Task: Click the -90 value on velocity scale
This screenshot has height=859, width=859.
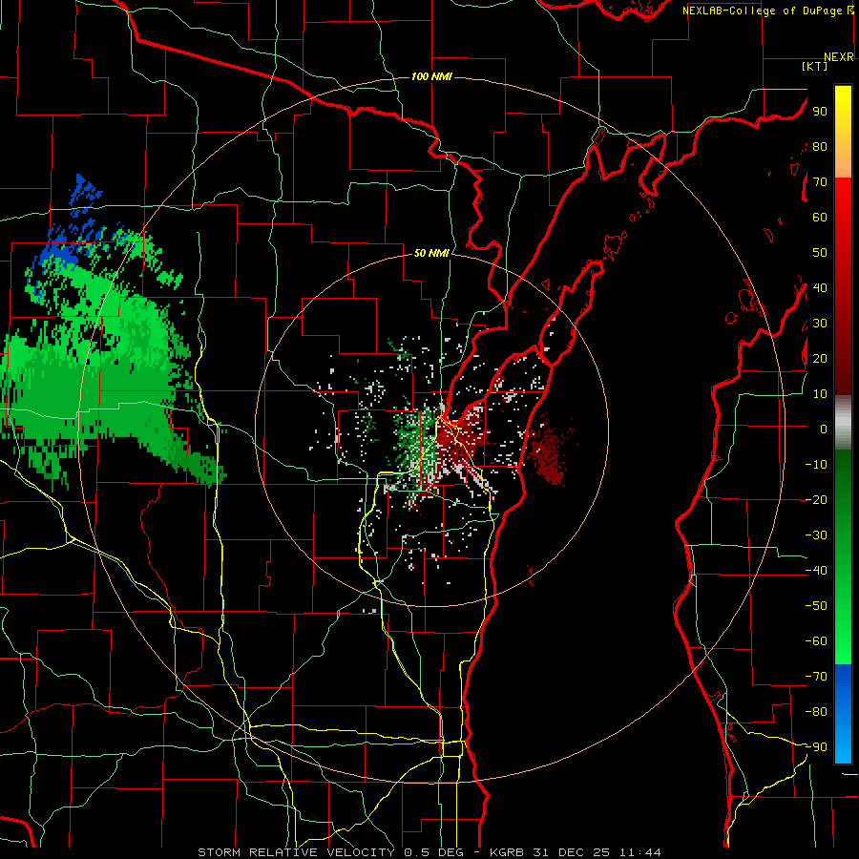Action: [x=816, y=747]
